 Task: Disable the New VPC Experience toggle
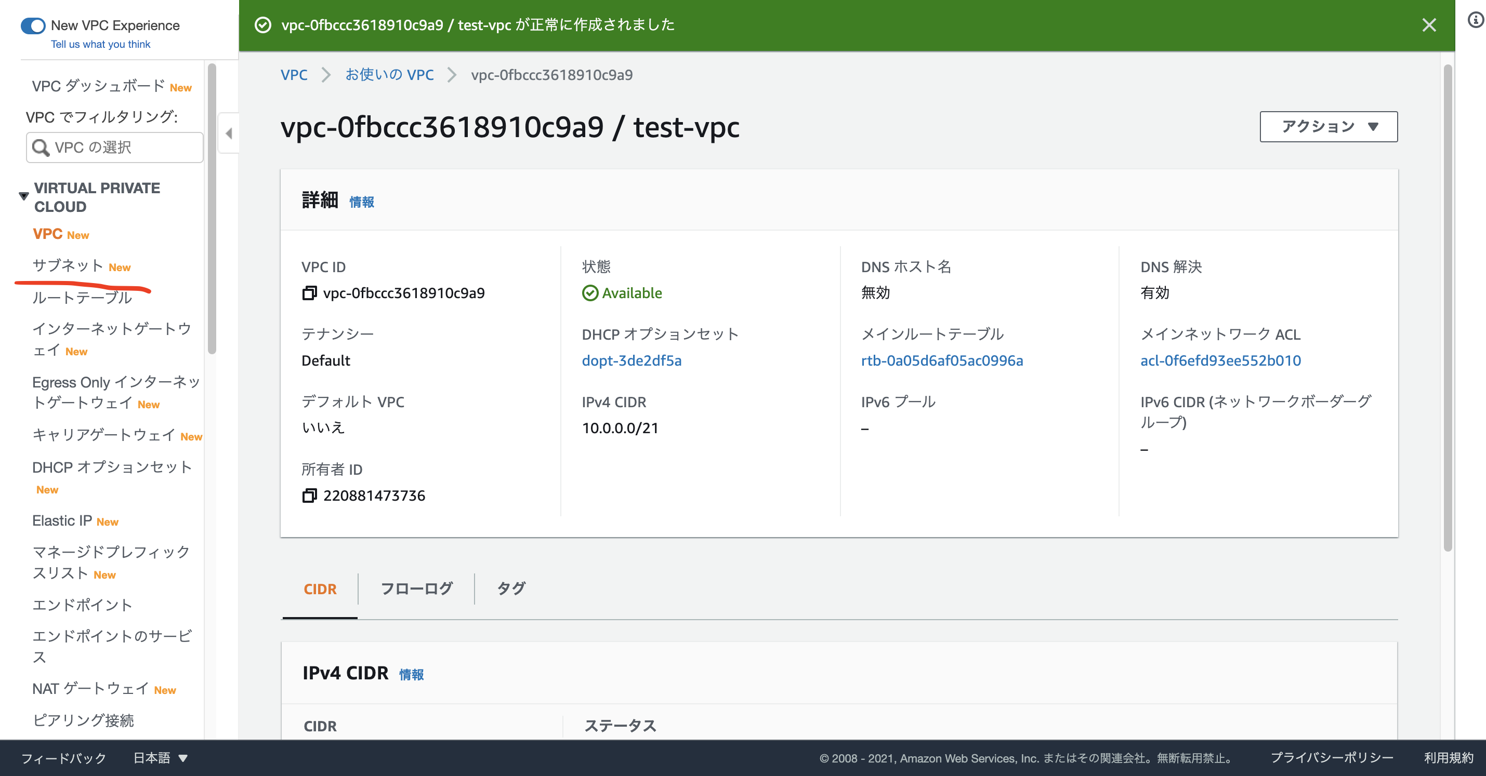click(33, 25)
